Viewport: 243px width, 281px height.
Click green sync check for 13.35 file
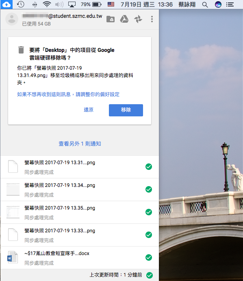pos(149,212)
